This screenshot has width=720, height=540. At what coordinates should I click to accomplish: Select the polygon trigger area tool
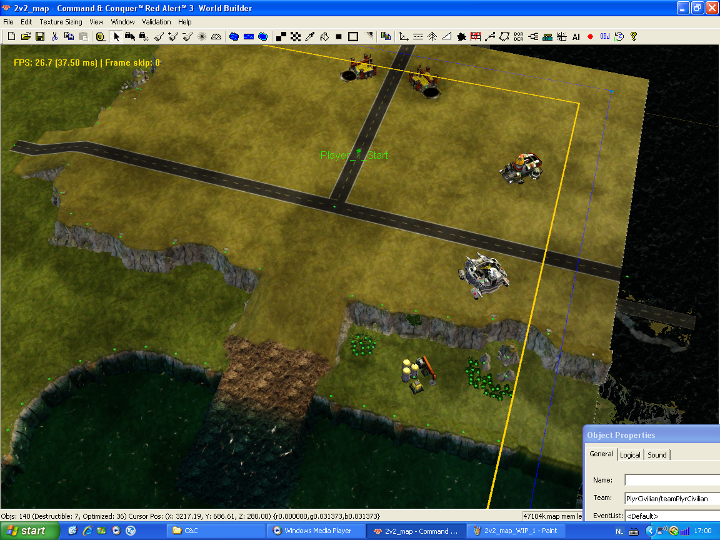point(504,36)
